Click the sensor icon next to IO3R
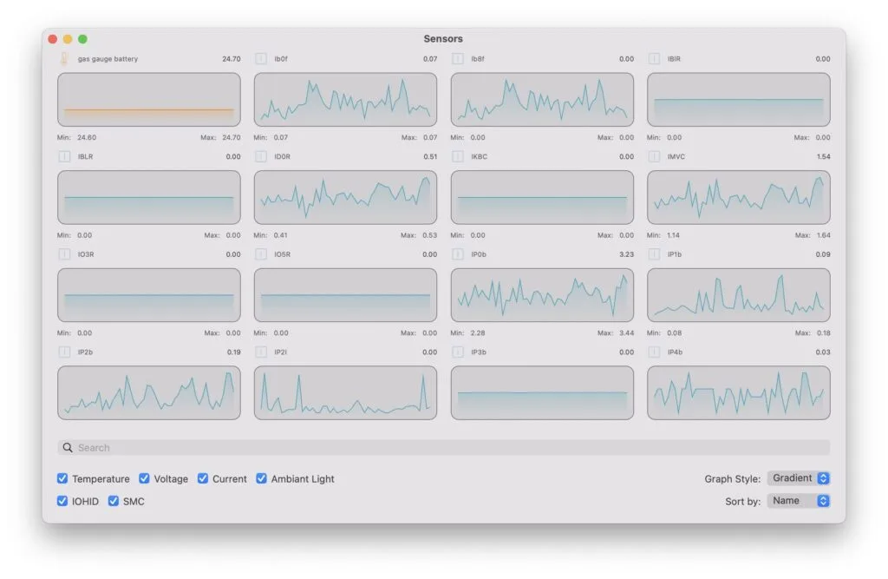The width and height of the screenshot is (888, 579). pyautogui.click(x=64, y=254)
